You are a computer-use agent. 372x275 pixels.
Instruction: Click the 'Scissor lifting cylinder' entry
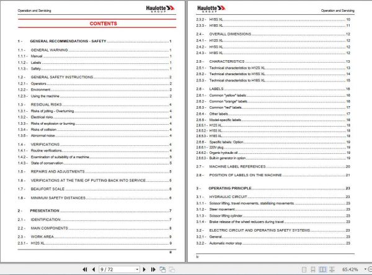coord(226,216)
